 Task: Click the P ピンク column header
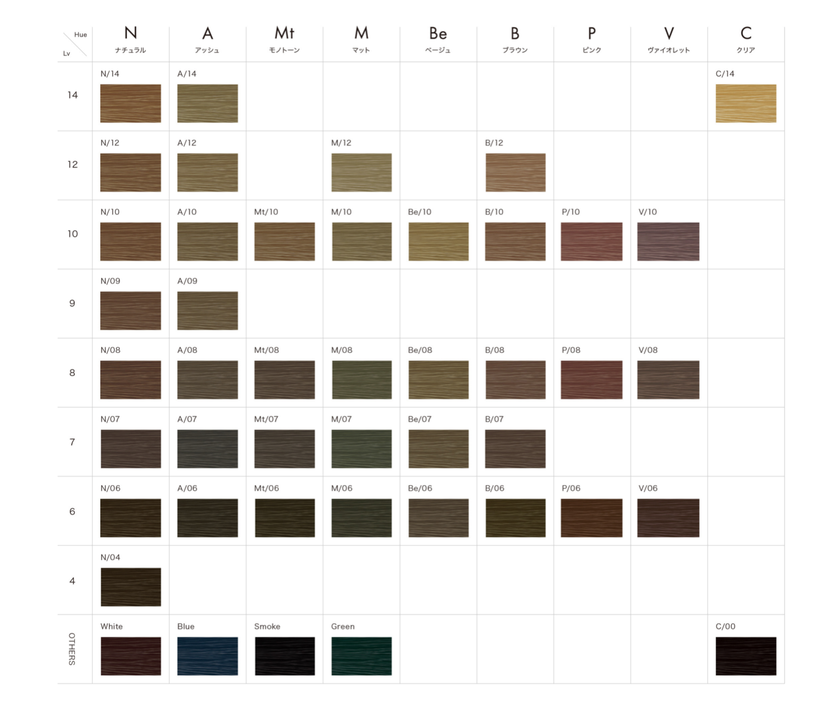coord(592,40)
